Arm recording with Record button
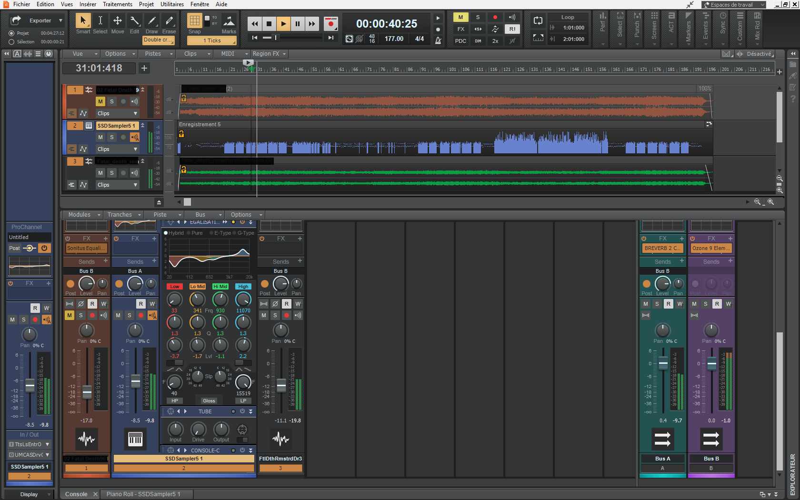 click(x=331, y=23)
